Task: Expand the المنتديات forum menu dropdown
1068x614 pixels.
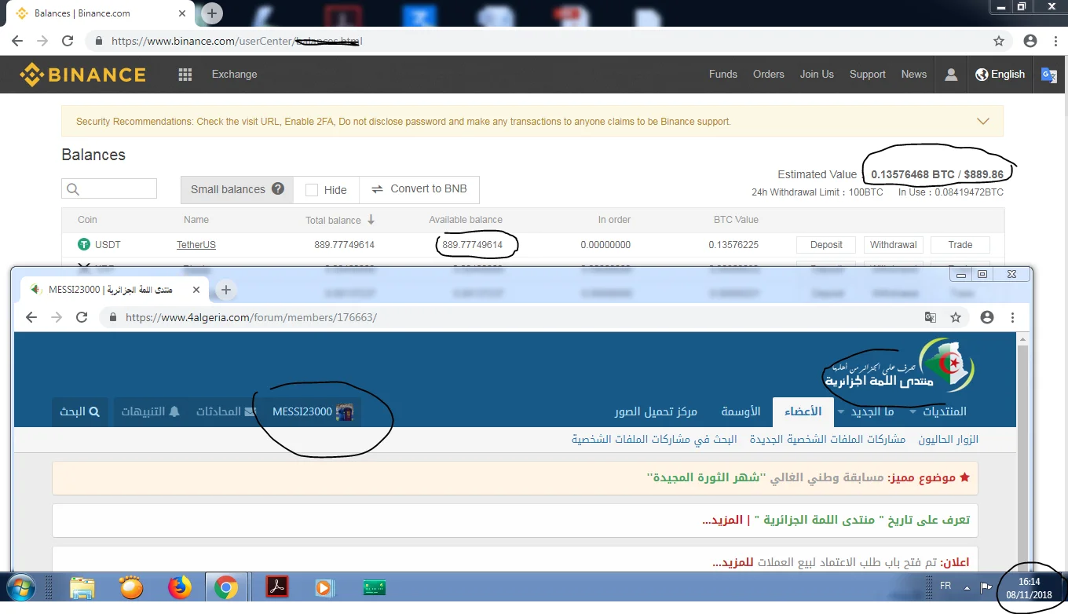Action: click(913, 411)
